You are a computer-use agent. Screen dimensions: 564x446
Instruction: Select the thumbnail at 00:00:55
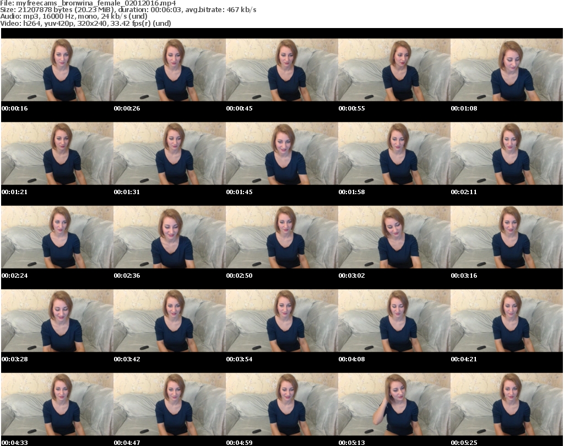click(394, 70)
